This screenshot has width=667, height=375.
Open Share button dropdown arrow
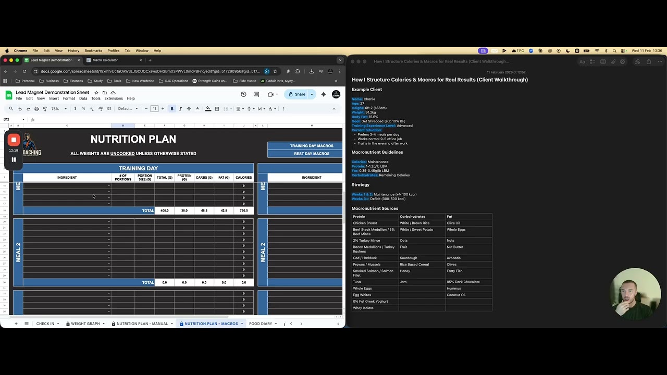click(x=312, y=94)
